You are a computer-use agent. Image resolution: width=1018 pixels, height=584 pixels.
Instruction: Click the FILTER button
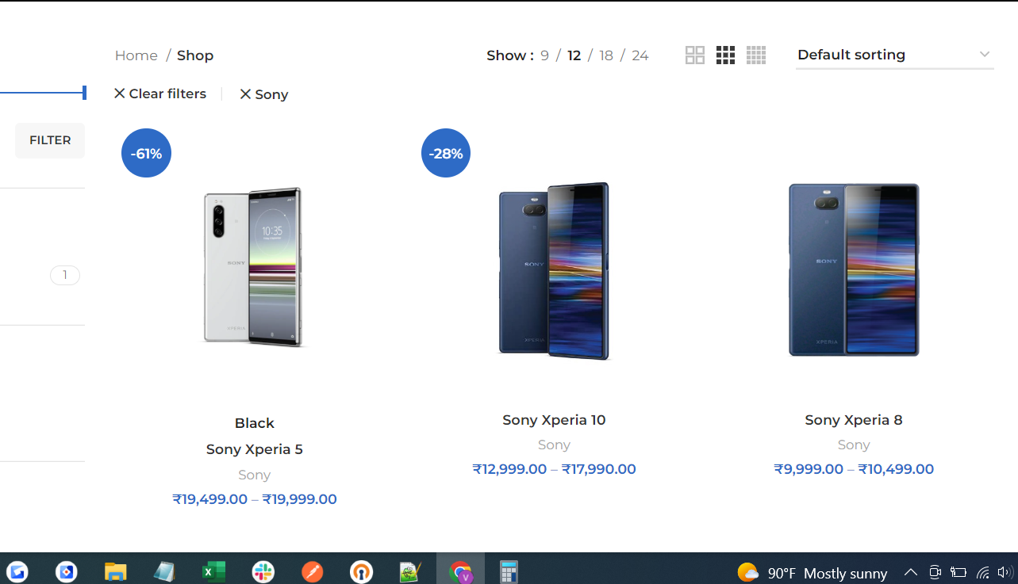pos(50,140)
